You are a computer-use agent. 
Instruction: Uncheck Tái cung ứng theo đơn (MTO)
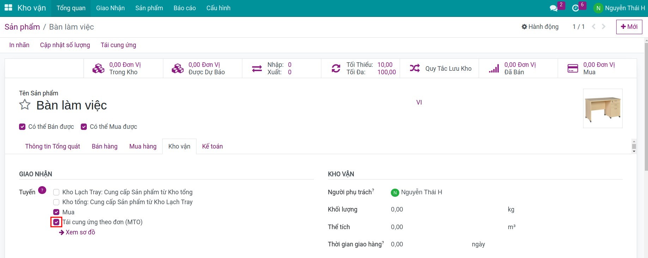point(56,222)
